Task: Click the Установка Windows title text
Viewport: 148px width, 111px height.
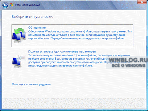Action: pos(27,5)
